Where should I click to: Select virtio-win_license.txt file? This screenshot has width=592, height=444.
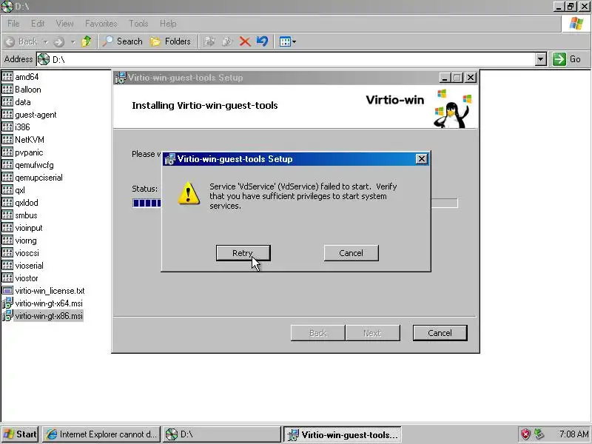44,291
